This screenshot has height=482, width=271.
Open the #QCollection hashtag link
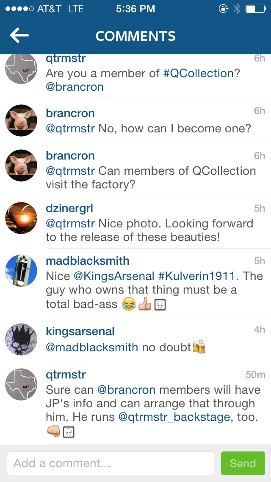coord(199,73)
